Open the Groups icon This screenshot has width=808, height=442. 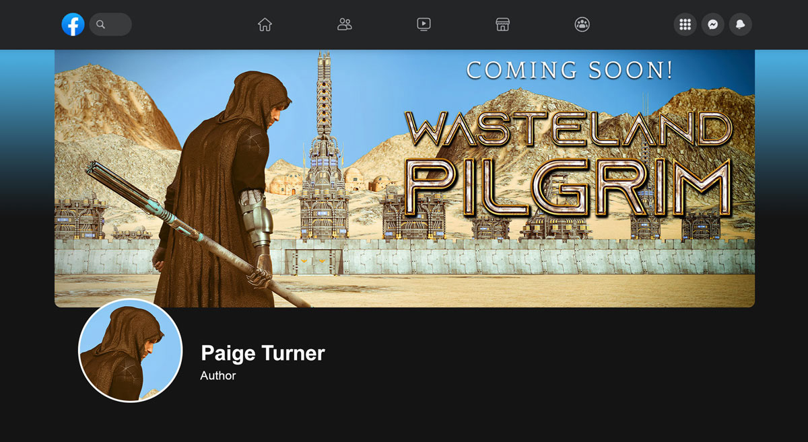(x=582, y=25)
